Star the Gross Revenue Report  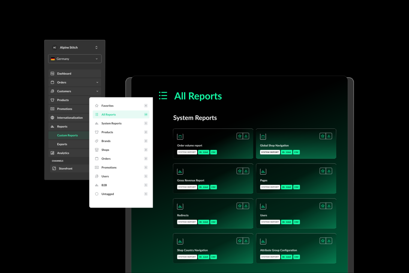coord(240,171)
